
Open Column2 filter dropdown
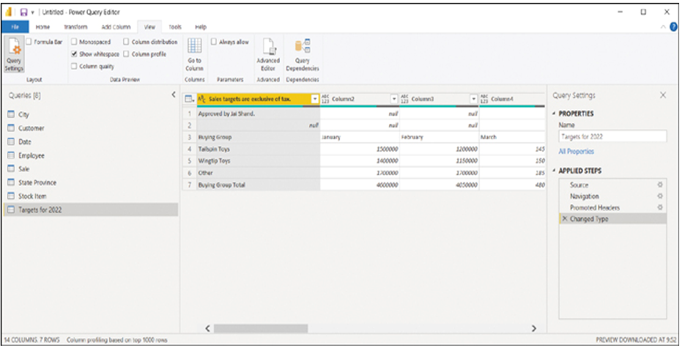click(x=395, y=99)
